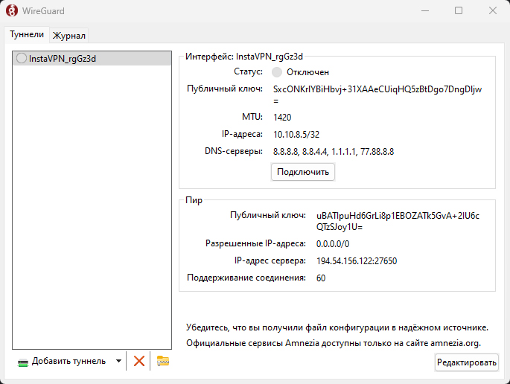Click the Подключить button
510x384 pixels.
pos(303,172)
